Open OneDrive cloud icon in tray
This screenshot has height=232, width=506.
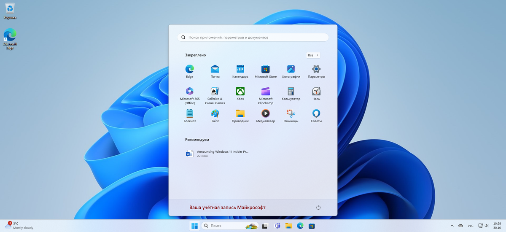coord(461,226)
